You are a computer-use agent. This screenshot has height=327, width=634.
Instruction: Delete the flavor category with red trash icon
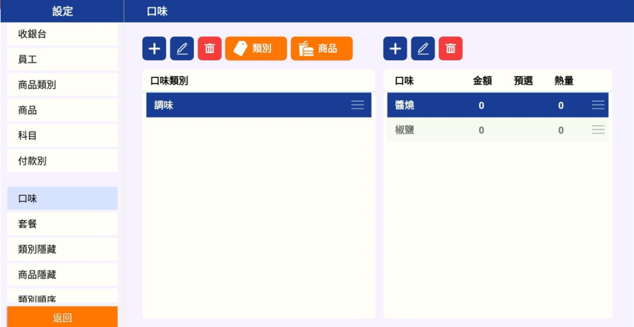[209, 48]
